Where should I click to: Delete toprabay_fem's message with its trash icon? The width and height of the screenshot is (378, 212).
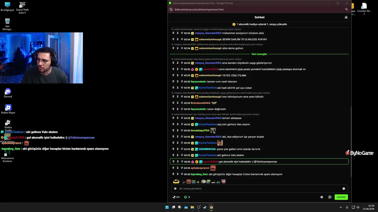point(173,174)
